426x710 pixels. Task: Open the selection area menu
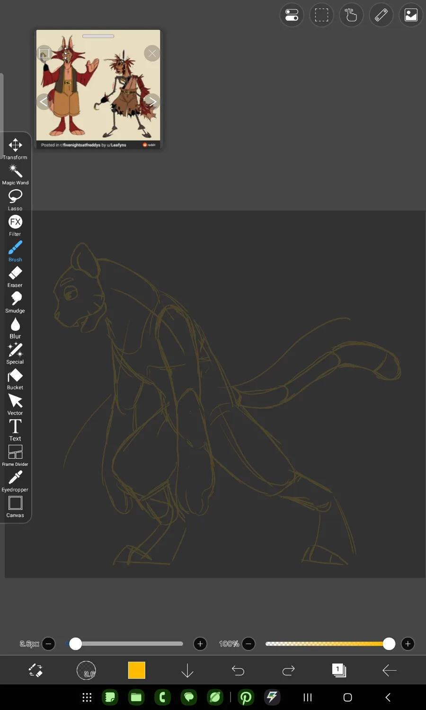pyautogui.click(x=321, y=15)
